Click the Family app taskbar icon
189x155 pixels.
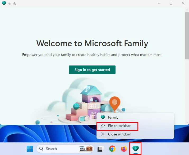click(136, 149)
